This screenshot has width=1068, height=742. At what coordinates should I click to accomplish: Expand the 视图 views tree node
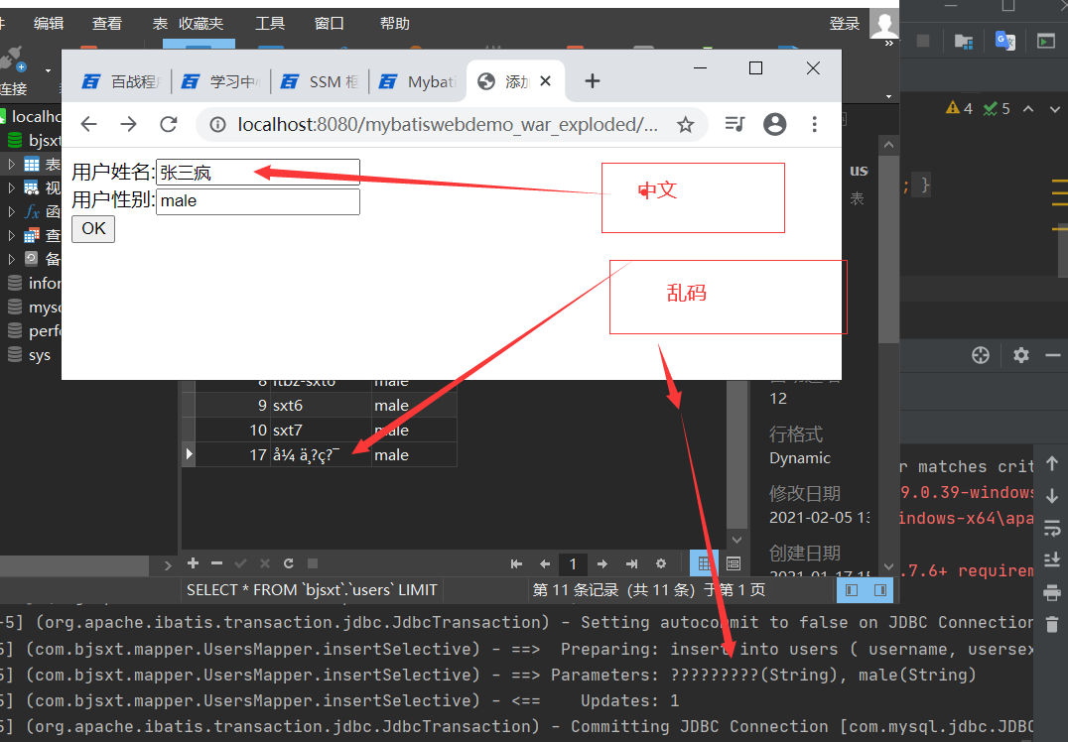click(11, 187)
